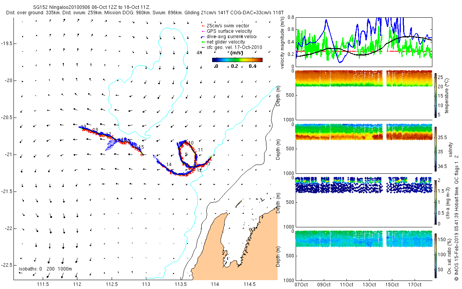Click the 'Depth (m)' label of the chl-a panel

point(278,203)
